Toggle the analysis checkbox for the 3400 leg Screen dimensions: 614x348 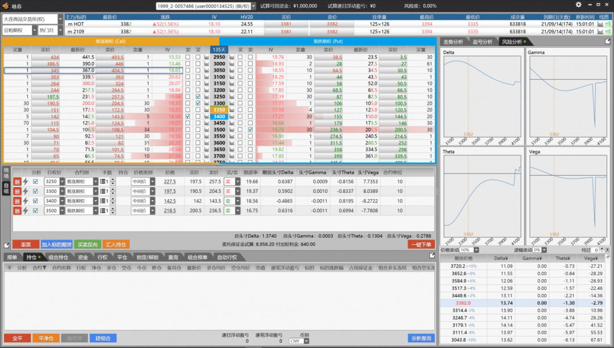coord(35,201)
